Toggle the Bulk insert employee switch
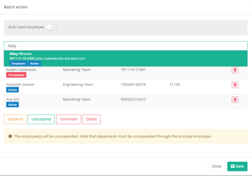 52,27
